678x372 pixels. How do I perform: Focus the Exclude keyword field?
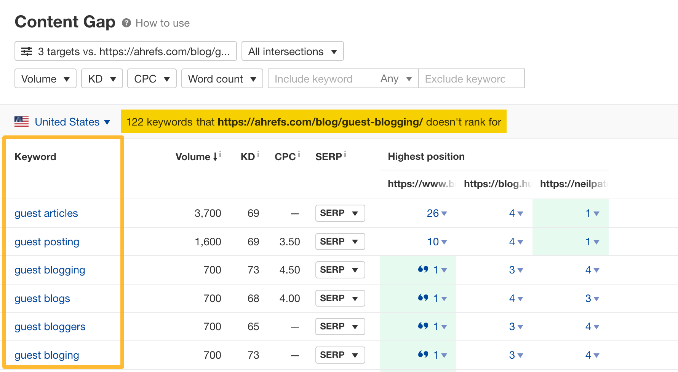click(x=472, y=78)
